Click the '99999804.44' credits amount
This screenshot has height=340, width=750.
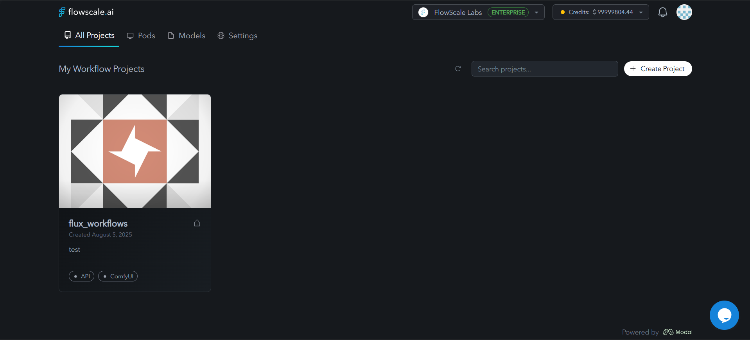[x=615, y=12]
